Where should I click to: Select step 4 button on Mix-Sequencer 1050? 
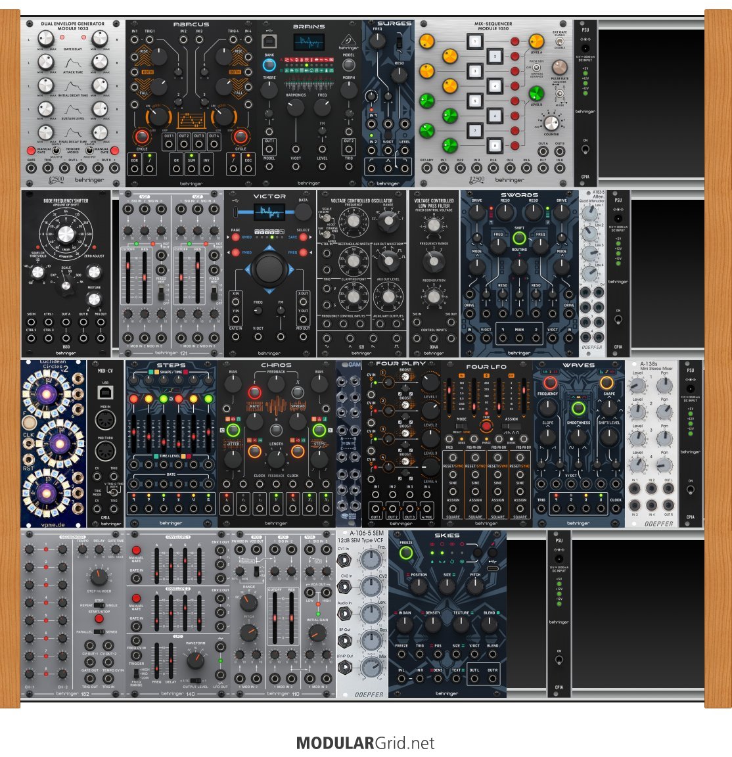494,86
